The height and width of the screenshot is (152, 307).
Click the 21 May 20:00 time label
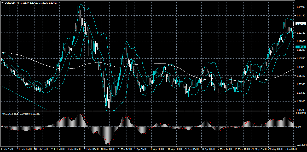tap(259, 149)
